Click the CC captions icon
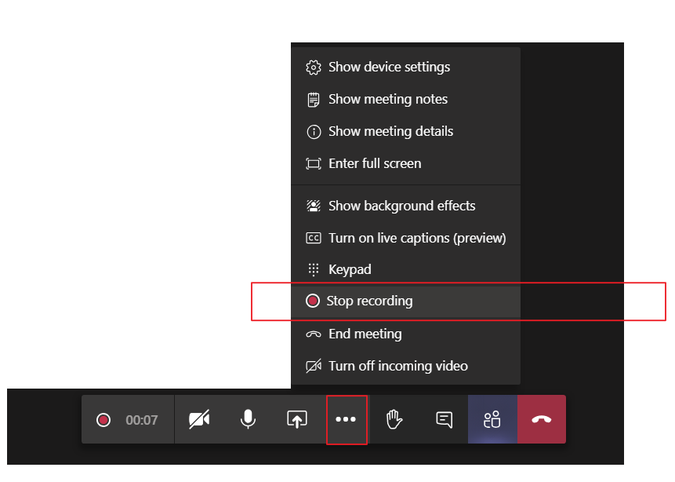The height and width of the screenshot is (482, 675). [314, 238]
